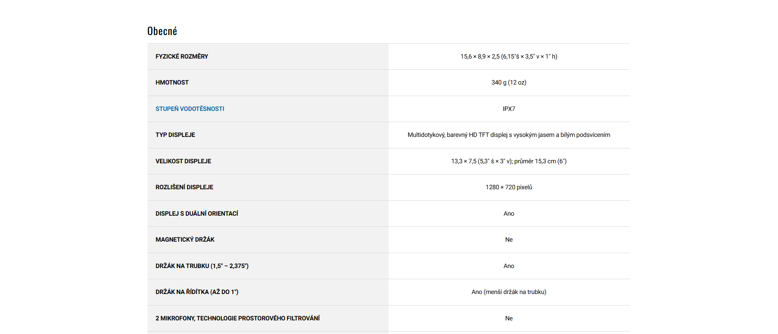Click the Fyzické rozměry row label
This screenshot has height=334, width=778.
click(182, 56)
